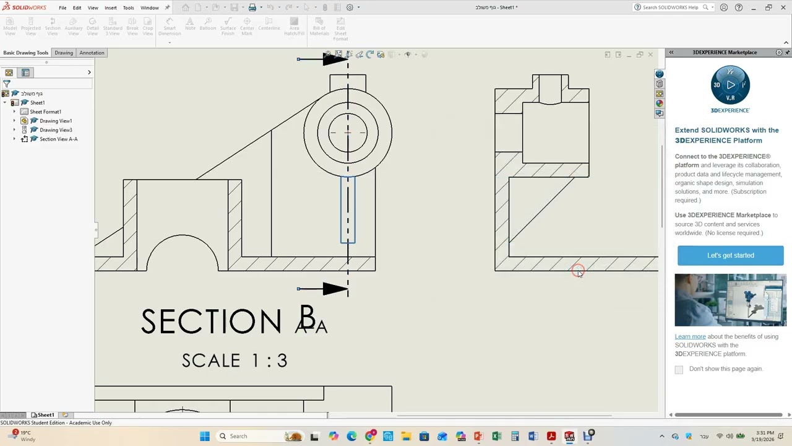Open the Edit menu
792x446 pixels.
click(77, 7)
